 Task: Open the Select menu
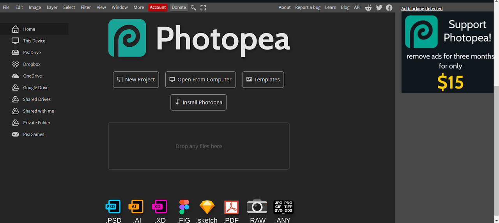[69, 7]
